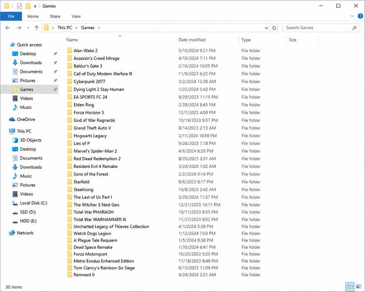Open the View ribbon tab
Viewport: 365px width, 292px height.
(76, 16)
